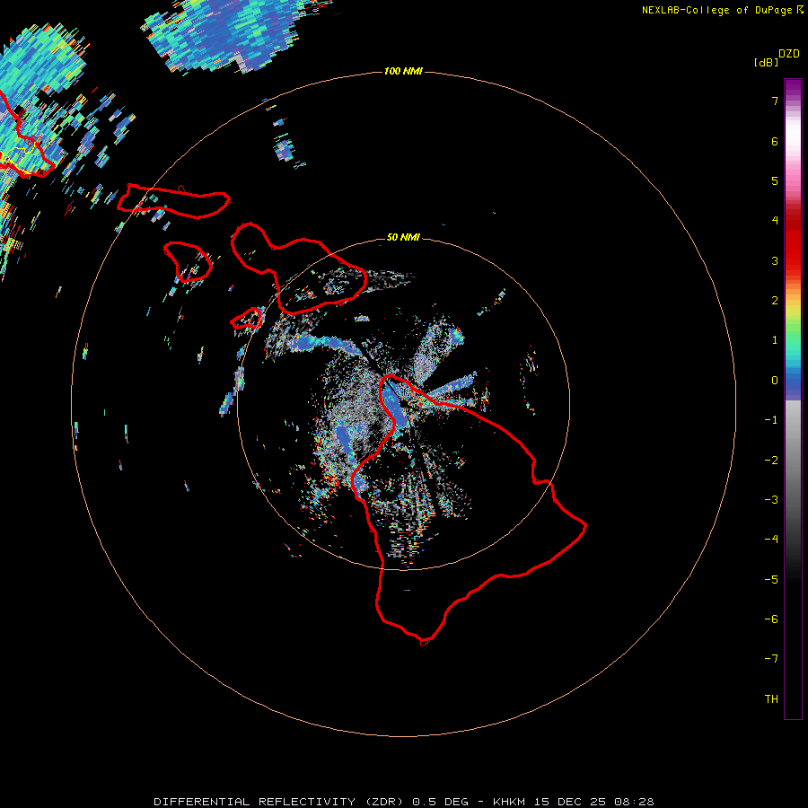Click the DZD product label above the scale
Viewport: 808px width, 808px height.
click(x=789, y=53)
